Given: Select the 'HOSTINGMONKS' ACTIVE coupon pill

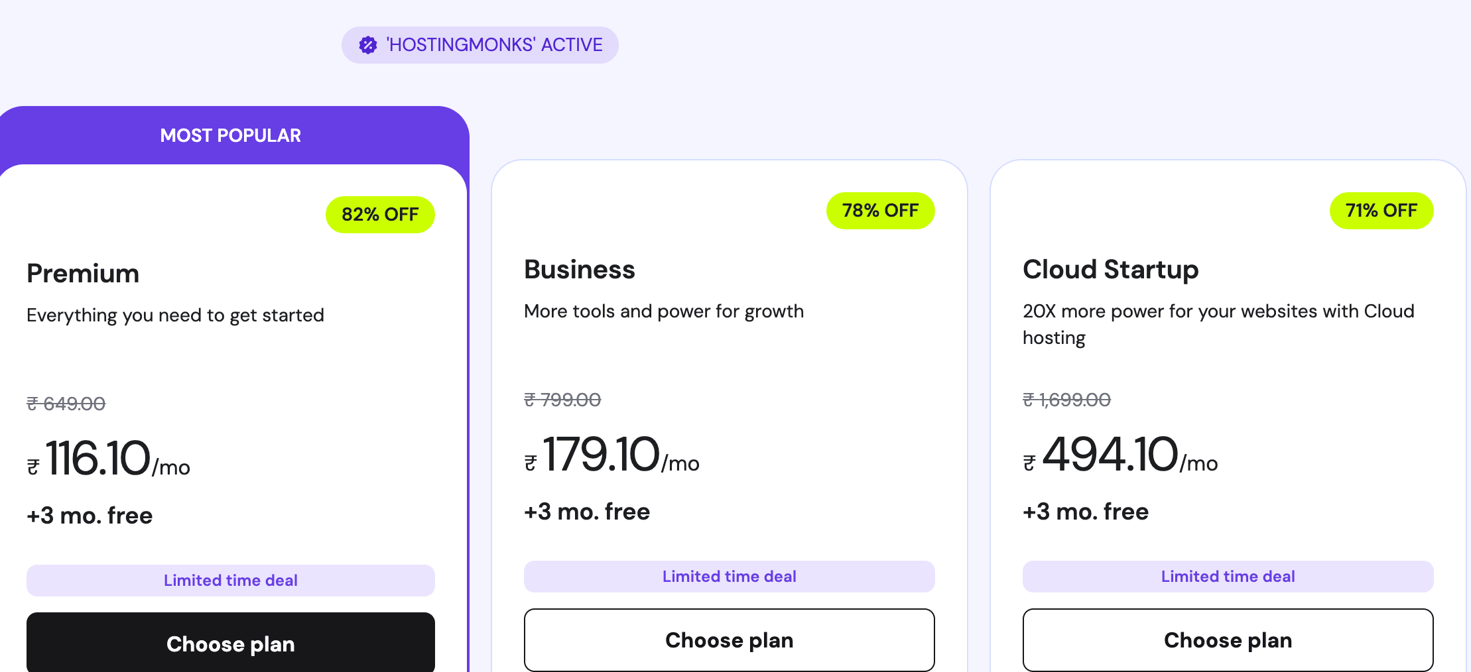Looking at the screenshot, I should point(480,44).
